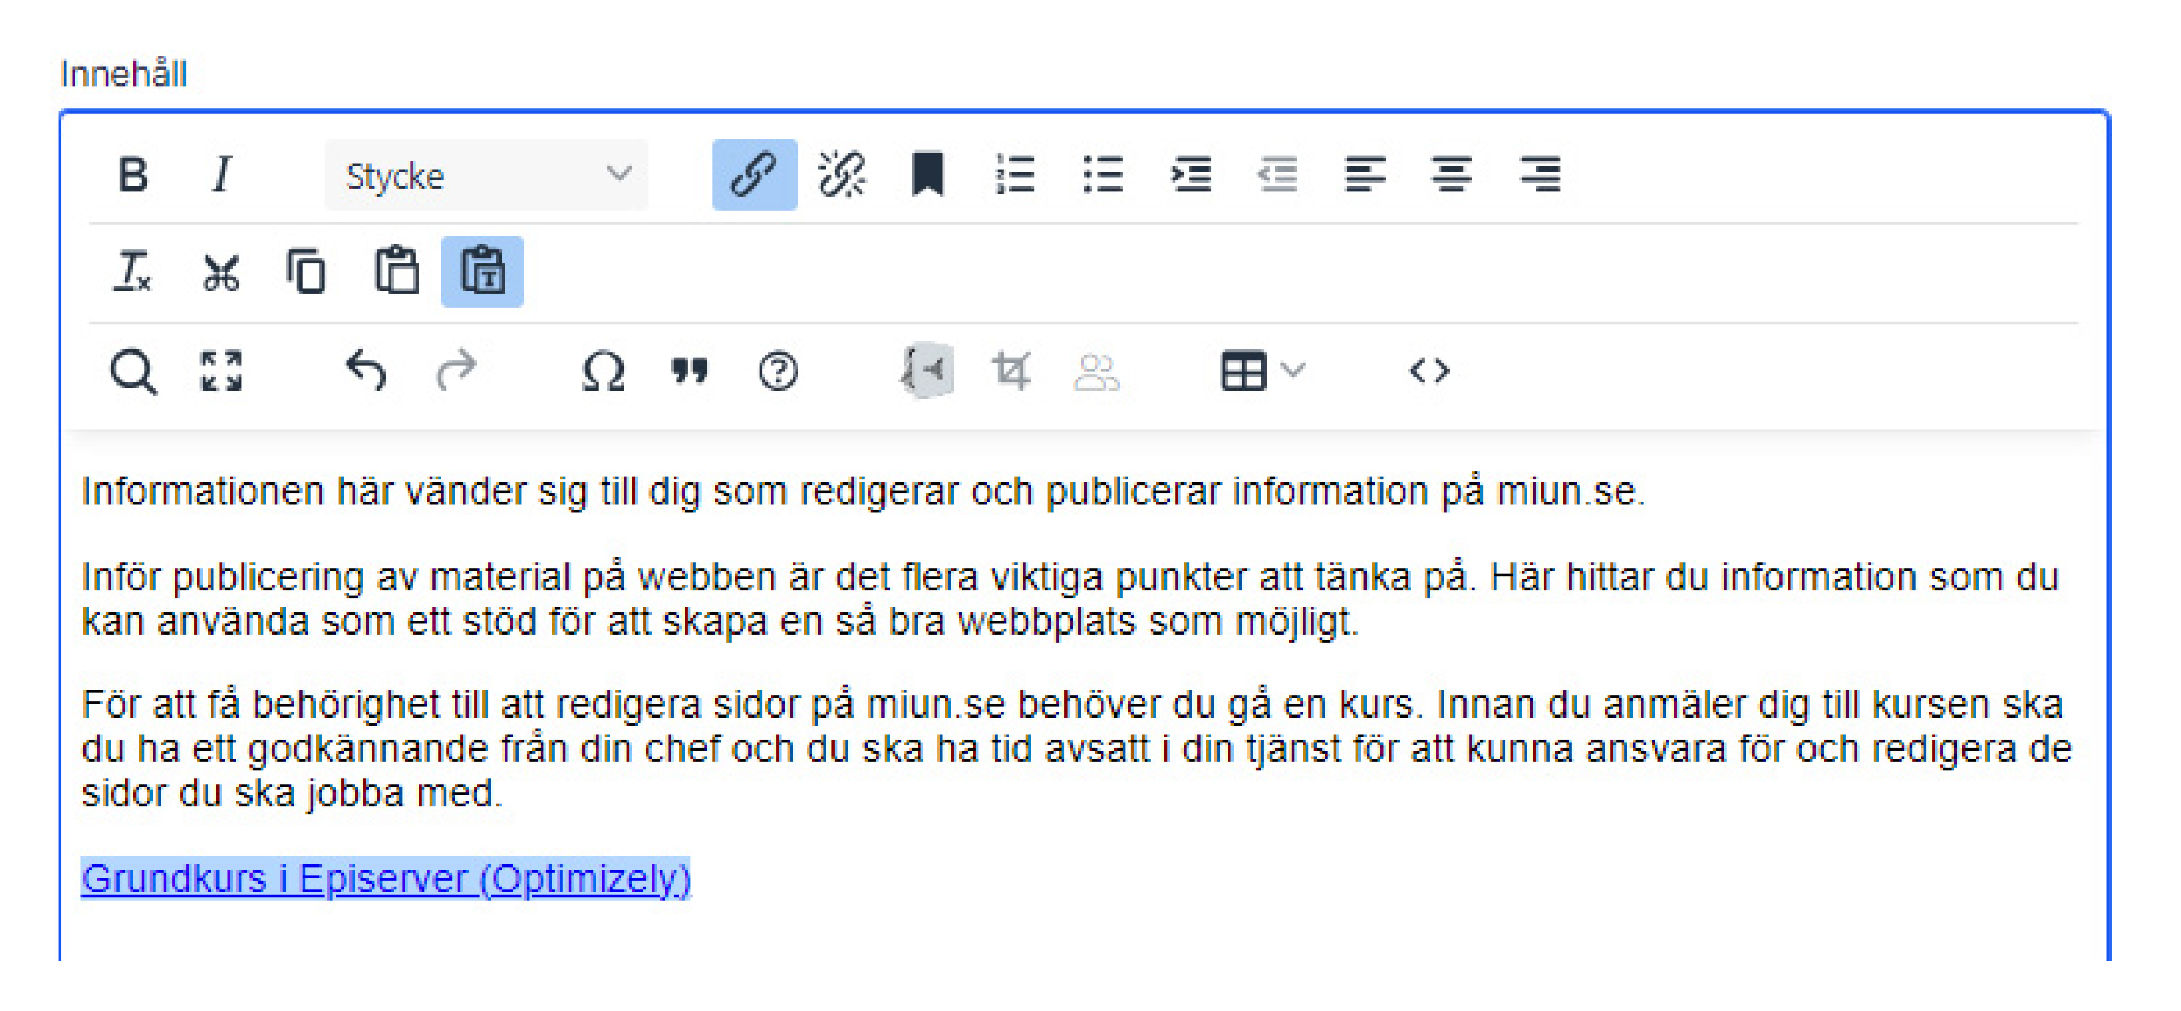Click the remove link icon
The height and width of the screenshot is (1011, 2181).
click(841, 175)
